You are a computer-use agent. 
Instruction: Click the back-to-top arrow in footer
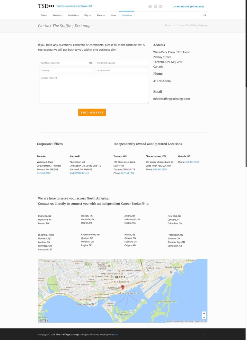(204, 334)
